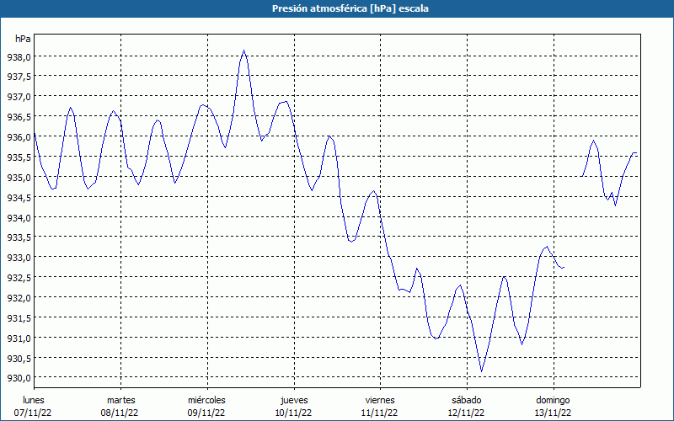Click the date 12/11/22

pos(467,413)
